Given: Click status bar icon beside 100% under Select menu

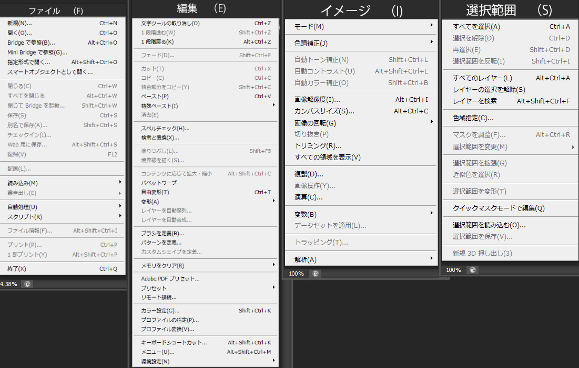Looking at the screenshot, I should tap(473, 270).
